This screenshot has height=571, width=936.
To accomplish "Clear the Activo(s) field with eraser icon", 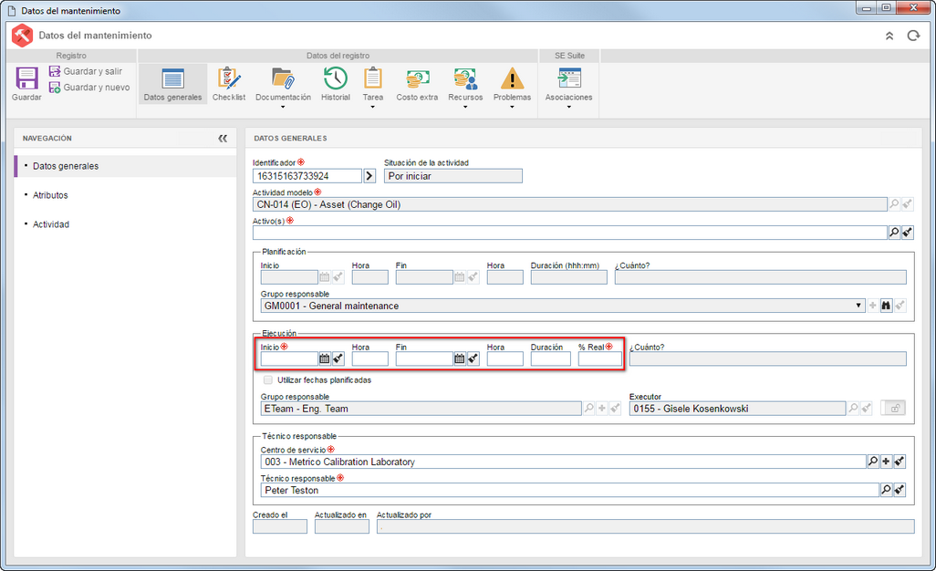I will tap(908, 233).
